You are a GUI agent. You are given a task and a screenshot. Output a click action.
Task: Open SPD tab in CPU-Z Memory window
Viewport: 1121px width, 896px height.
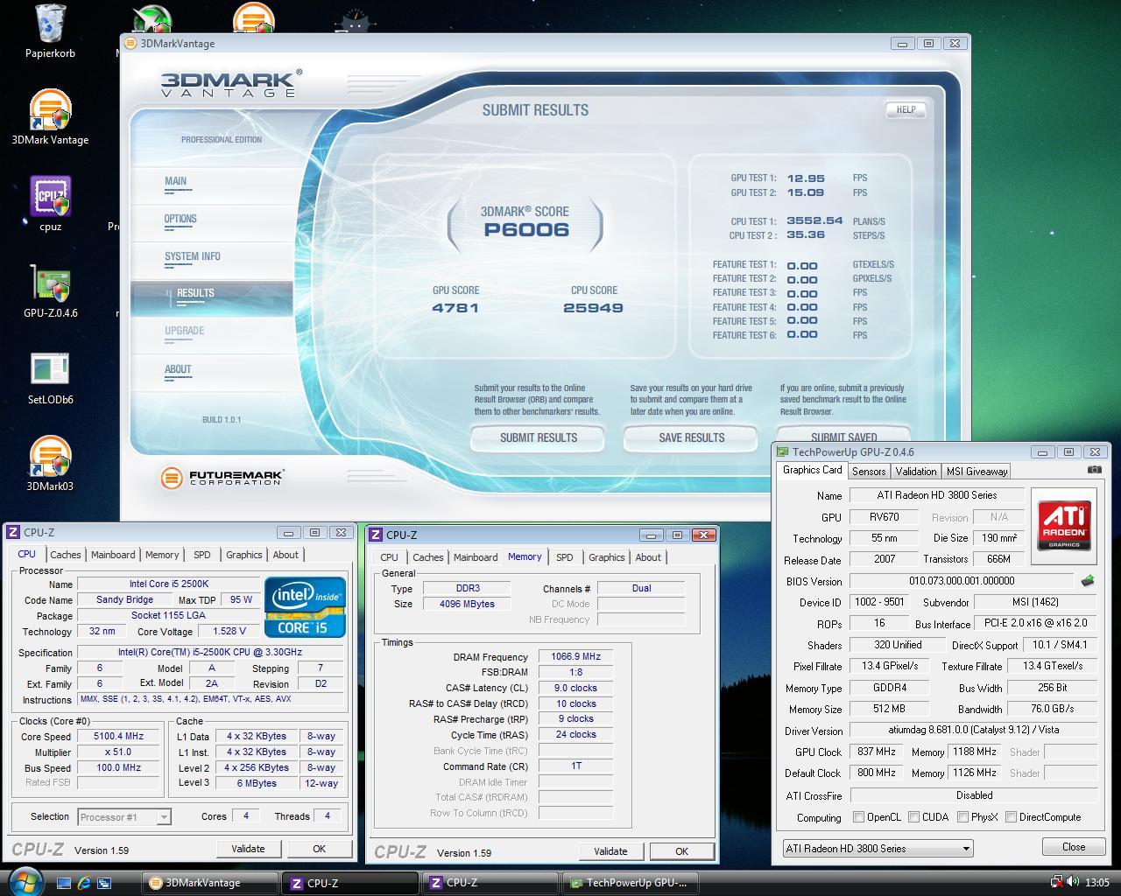point(564,557)
